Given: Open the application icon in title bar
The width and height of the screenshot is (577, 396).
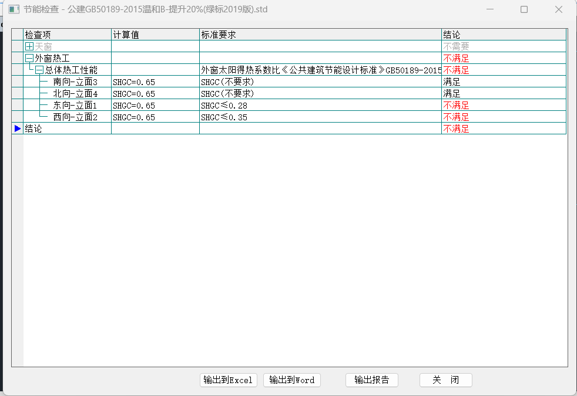Looking at the screenshot, I should tap(13, 9).
